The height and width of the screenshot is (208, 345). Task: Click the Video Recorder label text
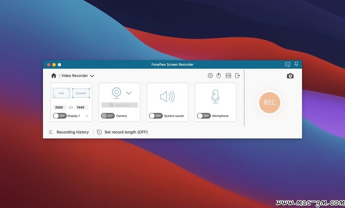pyautogui.click(x=75, y=75)
